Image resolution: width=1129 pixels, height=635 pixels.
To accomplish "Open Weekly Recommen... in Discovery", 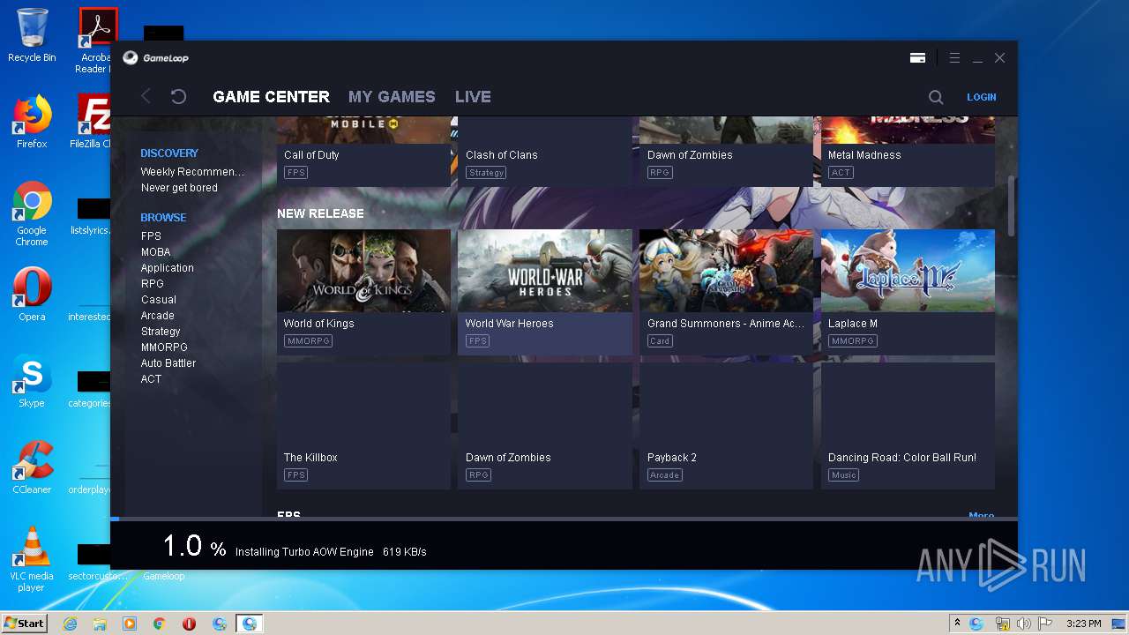I will [x=192, y=172].
